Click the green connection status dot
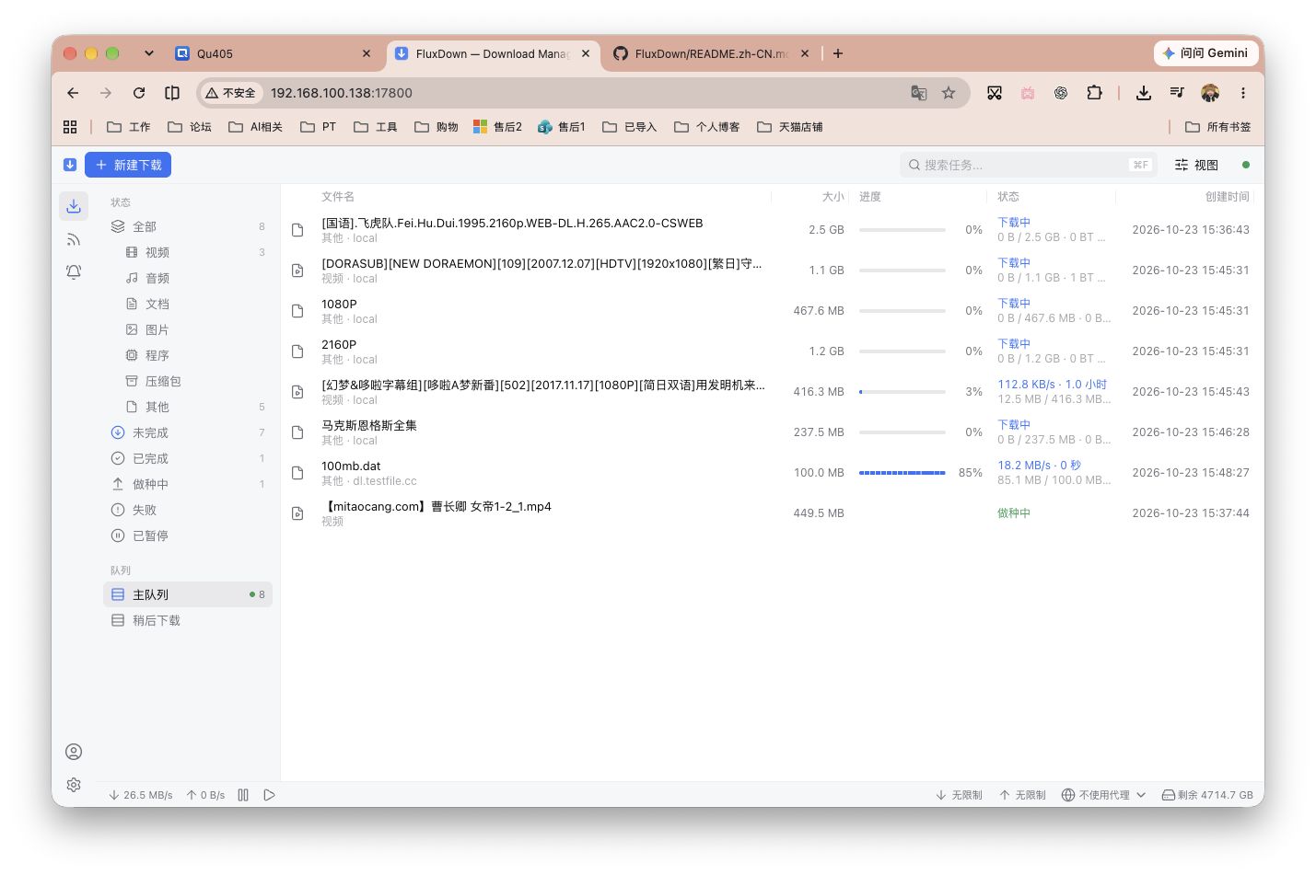Screen dimensions: 1316x875 point(1246,165)
